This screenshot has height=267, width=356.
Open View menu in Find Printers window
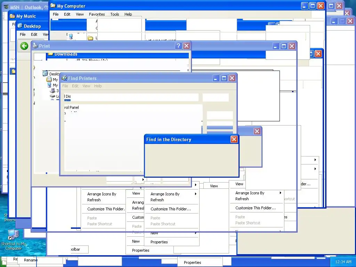[x=86, y=86]
